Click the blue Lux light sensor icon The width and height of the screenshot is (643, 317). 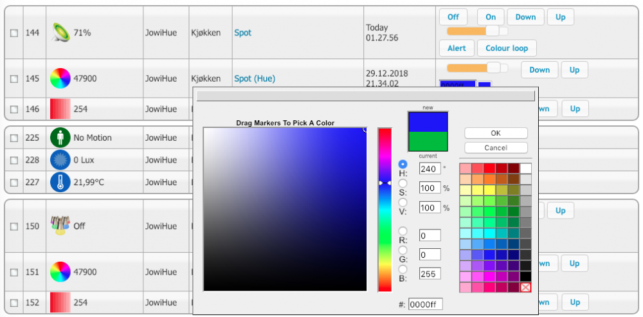(x=60, y=160)
